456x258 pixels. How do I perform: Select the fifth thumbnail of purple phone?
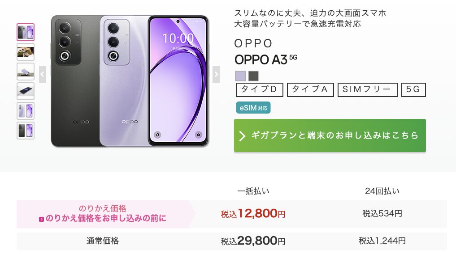26,111
